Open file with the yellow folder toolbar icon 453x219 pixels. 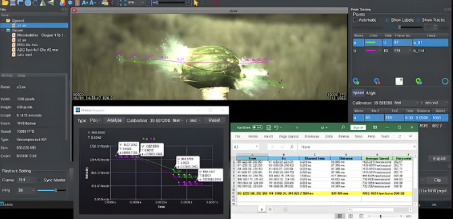5,3
